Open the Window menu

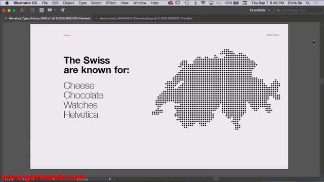click(140, 3)
